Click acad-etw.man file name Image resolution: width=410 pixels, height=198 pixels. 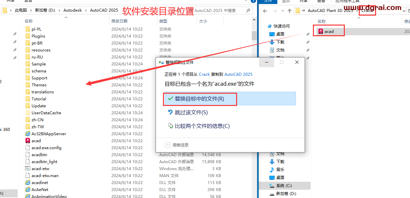(45, 176)
